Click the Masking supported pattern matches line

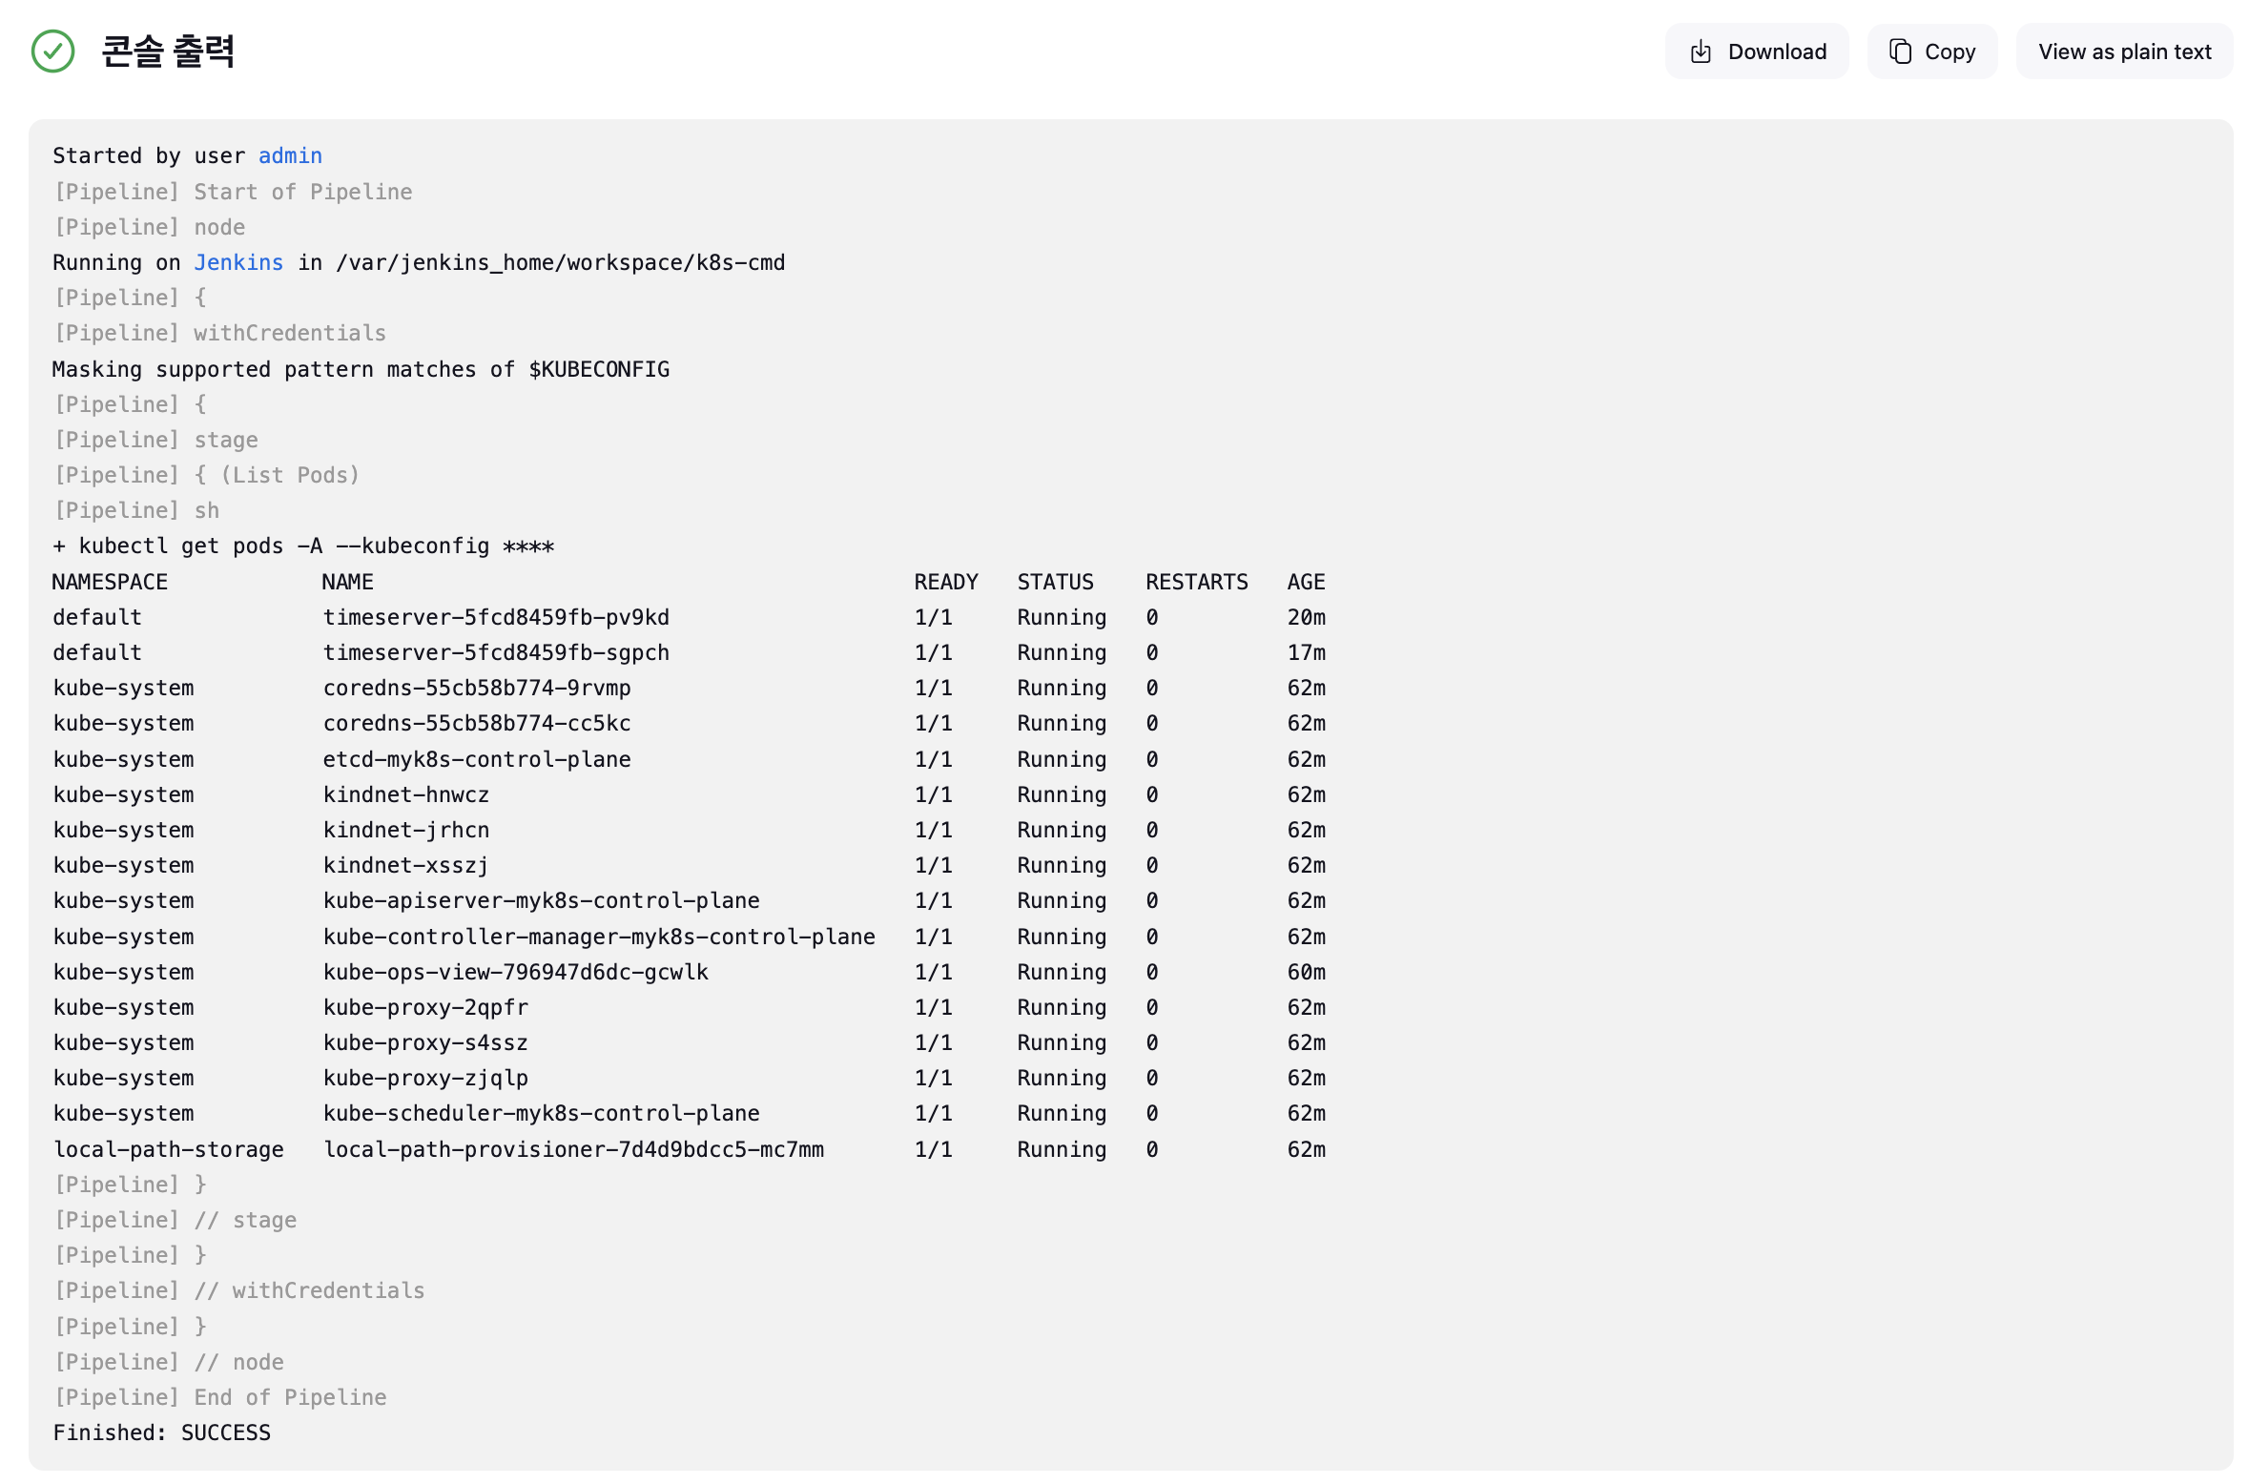361,369
